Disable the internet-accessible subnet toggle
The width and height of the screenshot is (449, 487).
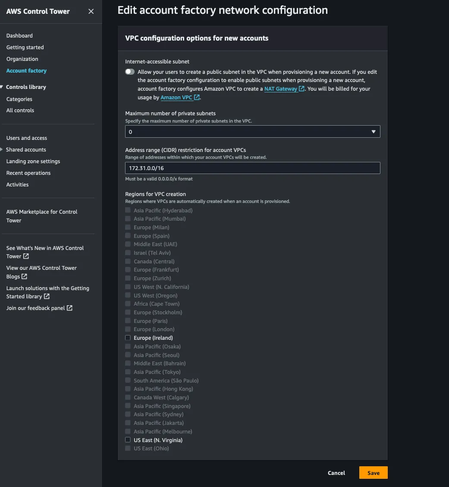(129, 71)
